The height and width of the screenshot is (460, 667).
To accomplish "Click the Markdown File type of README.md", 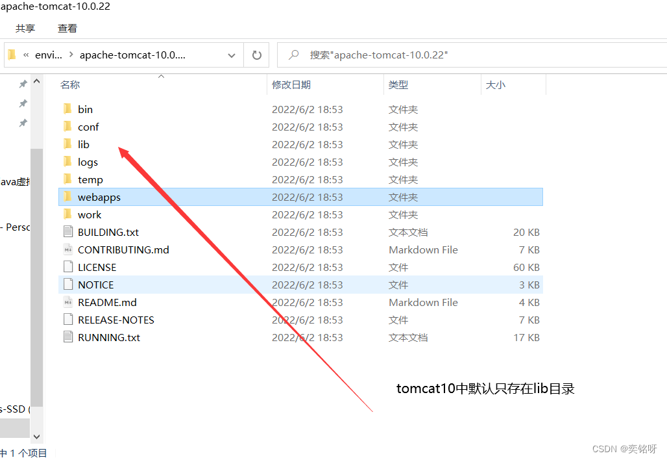I will [423, 302].
